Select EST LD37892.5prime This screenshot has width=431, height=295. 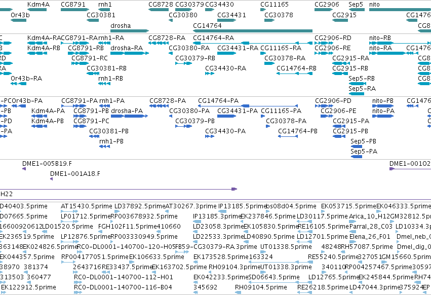(117, 211)
